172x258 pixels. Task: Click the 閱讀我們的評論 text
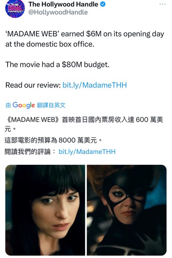pyautogui.click(x=28, y=152)
